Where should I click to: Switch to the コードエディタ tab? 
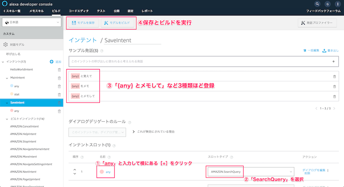coord(78,11)
